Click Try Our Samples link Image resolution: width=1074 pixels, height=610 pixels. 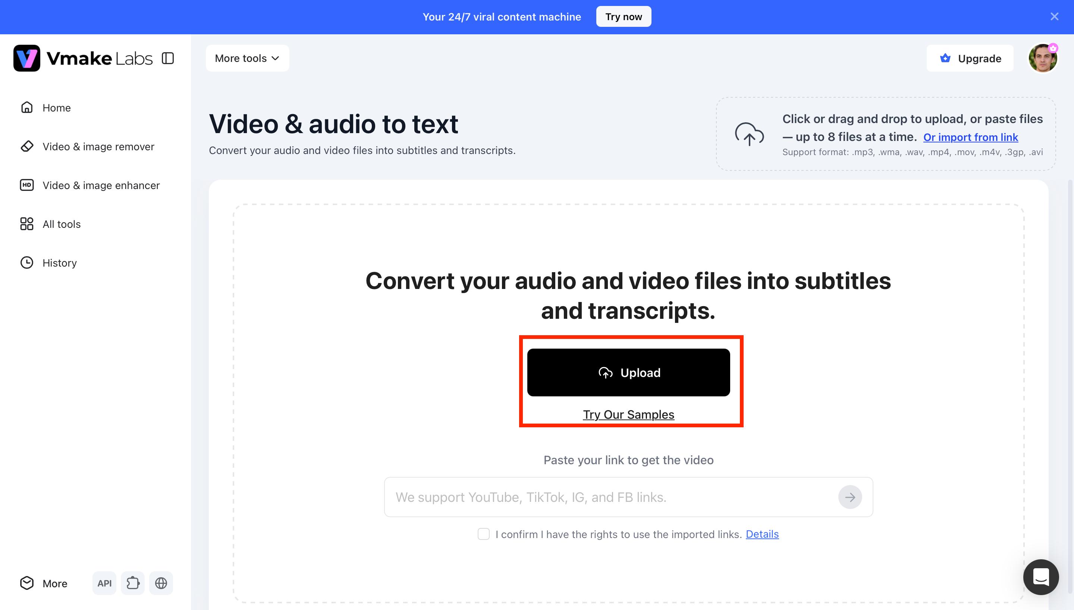pyautogui.click(x=628, y=414)
